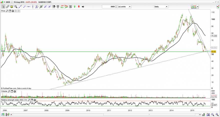The height and width of the screenshot is (117, 220).
Task: Select the price alert bell tool
Action: click(12, 6)
